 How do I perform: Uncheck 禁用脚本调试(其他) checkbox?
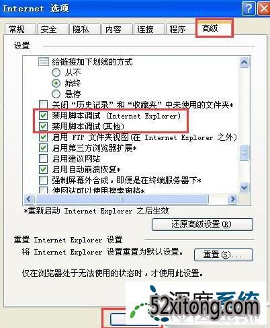tap(43, 126)
